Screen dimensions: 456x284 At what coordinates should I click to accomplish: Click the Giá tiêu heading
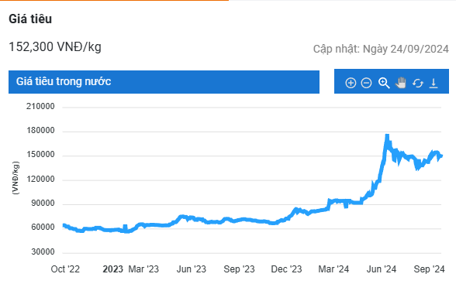(x=30, y=19)
